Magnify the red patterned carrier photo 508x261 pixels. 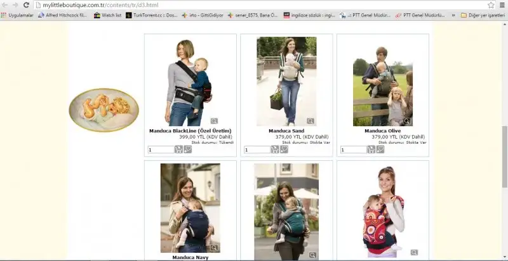414,252
